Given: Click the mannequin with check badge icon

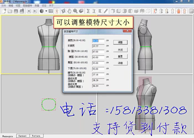Looking at the screenshot, I should click(x=167, y=11).
